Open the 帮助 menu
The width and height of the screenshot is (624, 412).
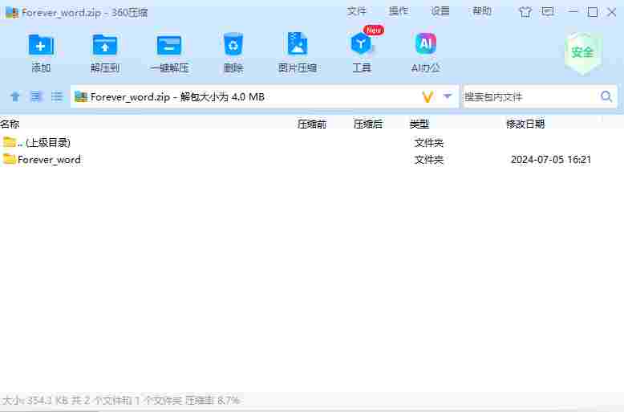click(x=482, y=11)
